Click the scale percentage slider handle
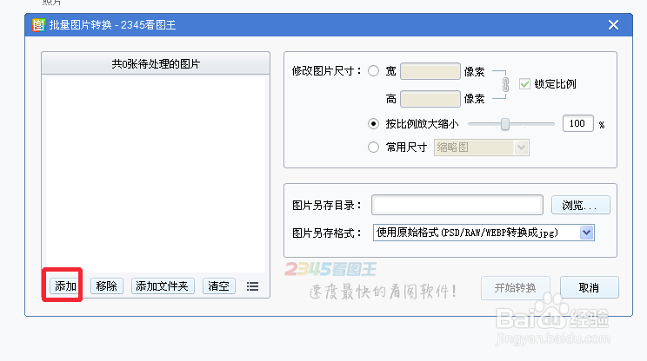The height and width of the screenshot is (361, 647). (505, 124)
